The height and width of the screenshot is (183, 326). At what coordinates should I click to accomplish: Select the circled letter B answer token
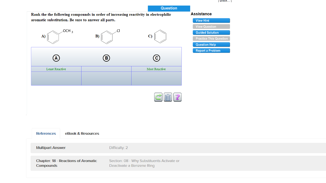[x=106, y=58]
